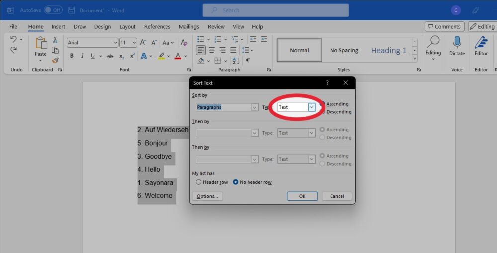Click the Search box in the title bar
This screenshot has width=497, height=253.
click(x=275, y=10)
